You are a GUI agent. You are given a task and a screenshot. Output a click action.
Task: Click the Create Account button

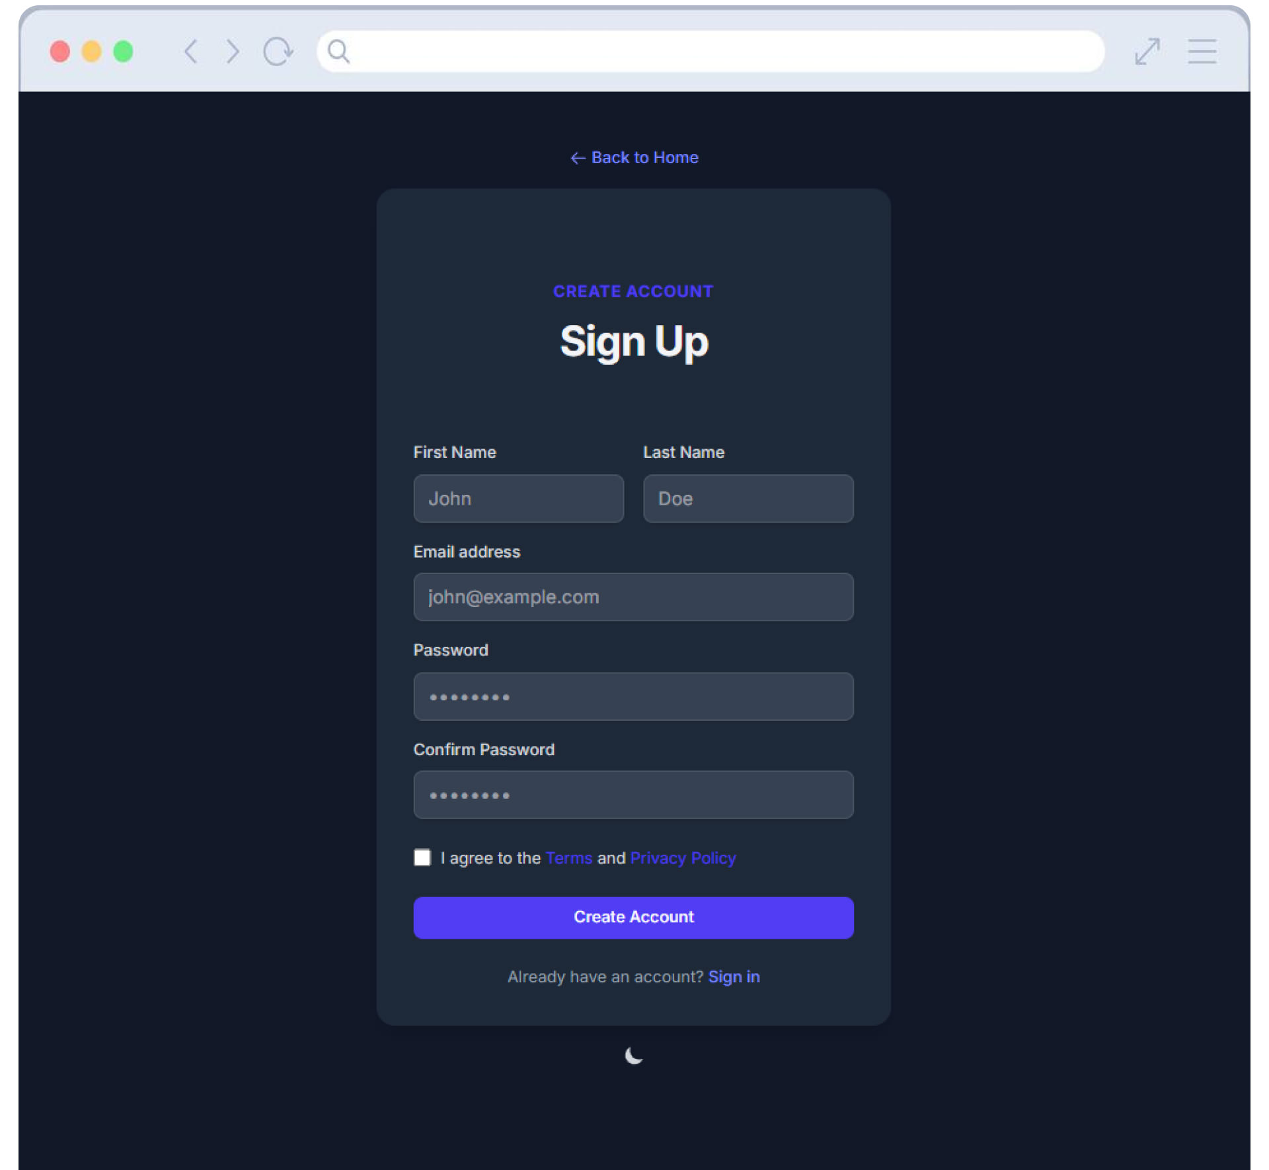point(633,917)
